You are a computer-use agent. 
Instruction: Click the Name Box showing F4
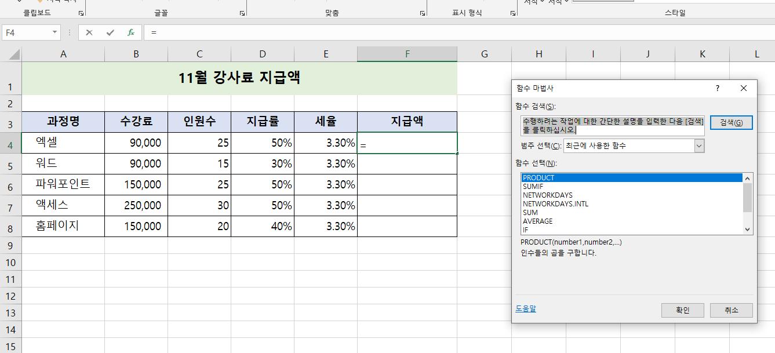point(27,32)
